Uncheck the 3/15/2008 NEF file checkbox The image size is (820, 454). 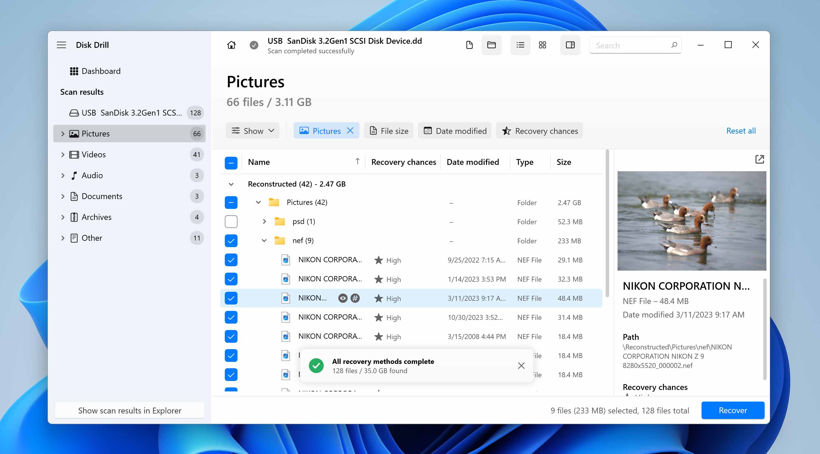coord(231,336)
